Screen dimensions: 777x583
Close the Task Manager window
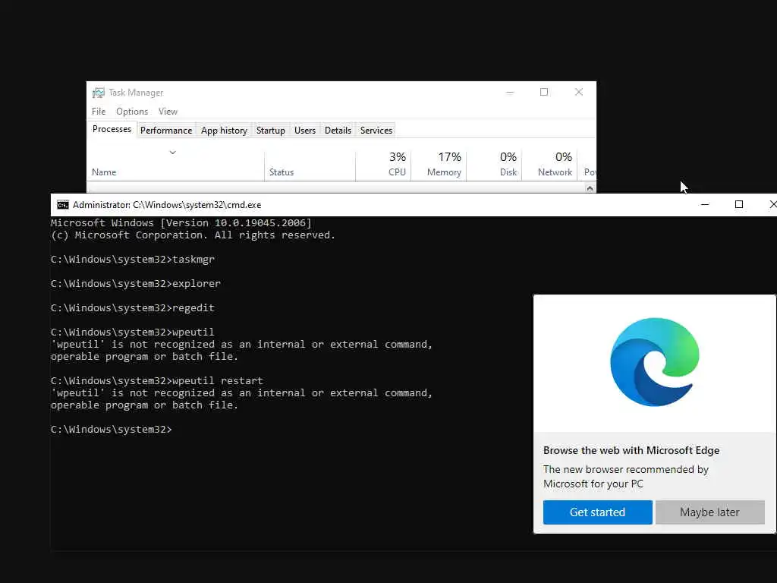[x=579, y=92]
